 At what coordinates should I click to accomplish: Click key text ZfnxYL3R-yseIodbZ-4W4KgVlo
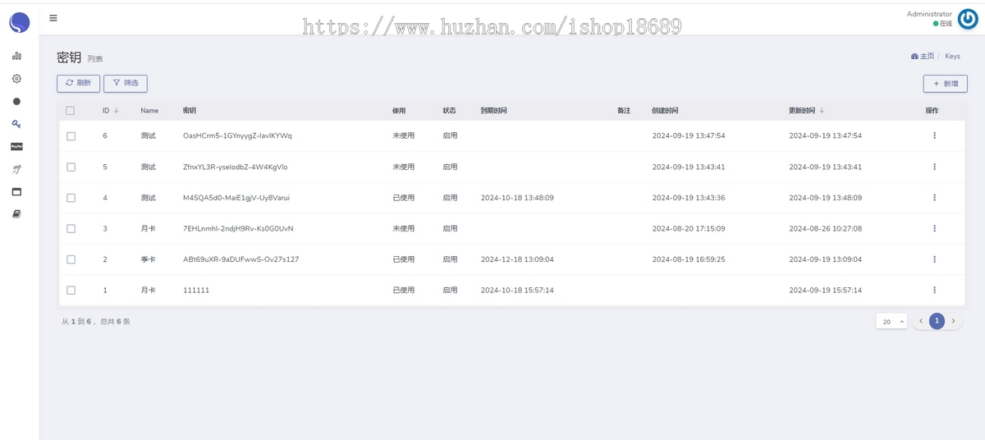(x=236, y=167)
